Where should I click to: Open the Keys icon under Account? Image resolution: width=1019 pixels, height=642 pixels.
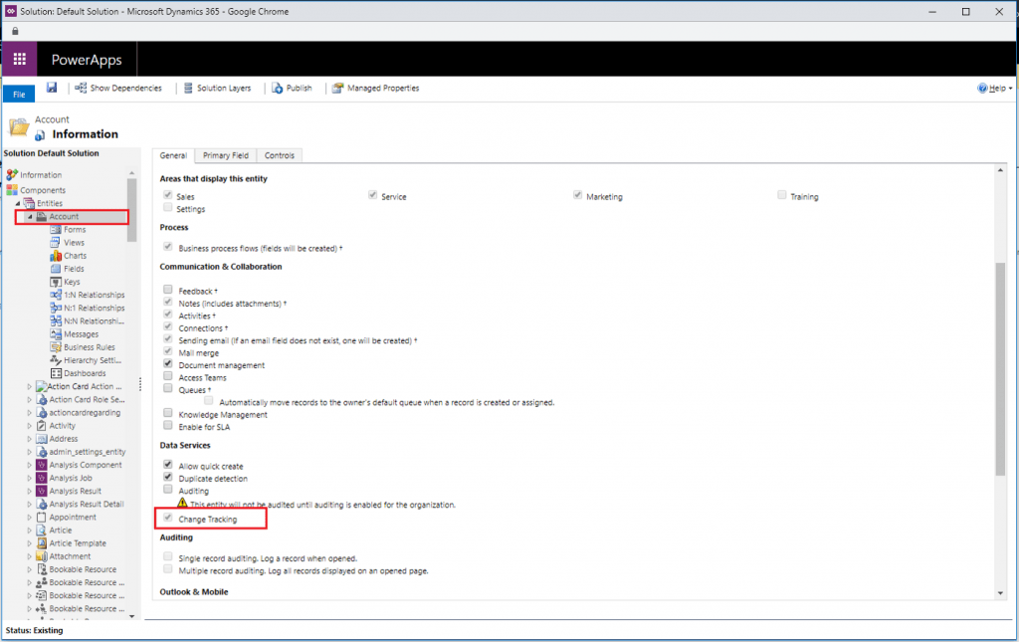tap(56, 282)
